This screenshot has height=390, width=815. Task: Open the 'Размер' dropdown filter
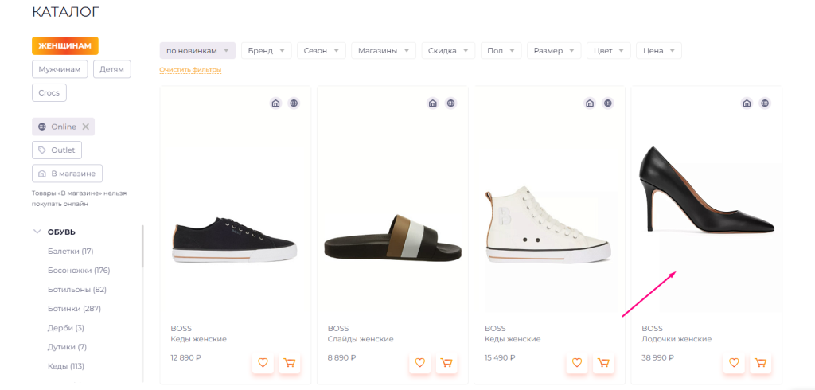[554, 51]
